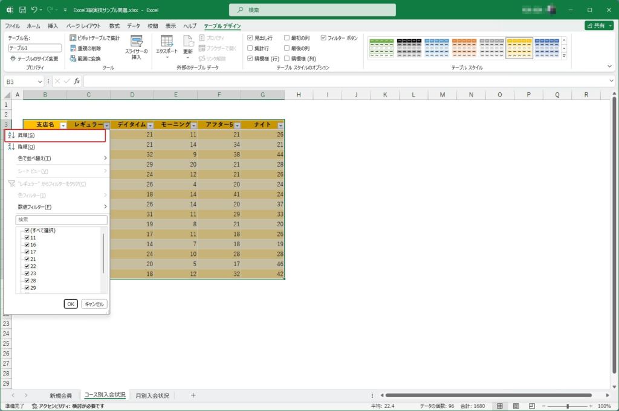Click 重複の削除 remove duplicates icon

tap(73, 48)
